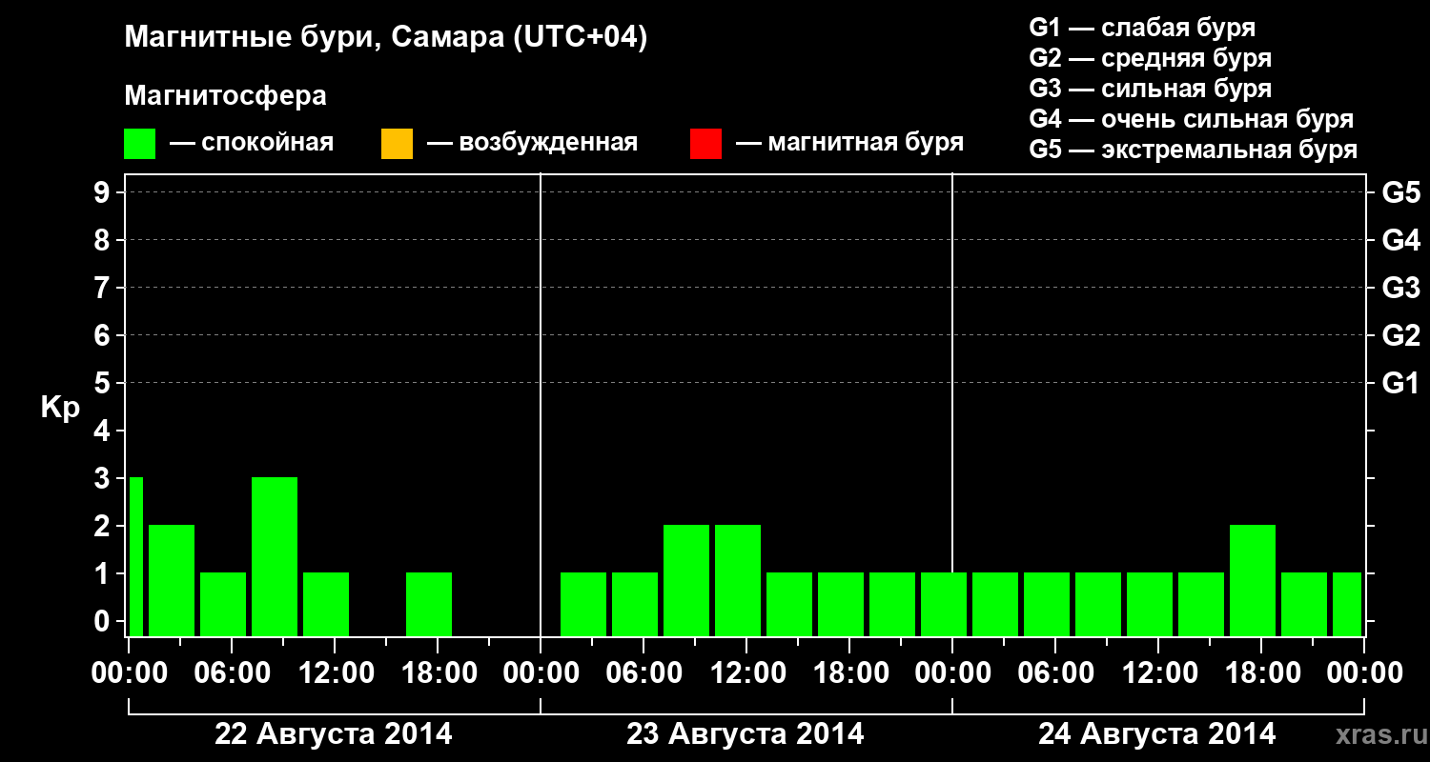Click the orange 'возбужденная' legend swatch

pyautogui.click(x=397, y=144)
